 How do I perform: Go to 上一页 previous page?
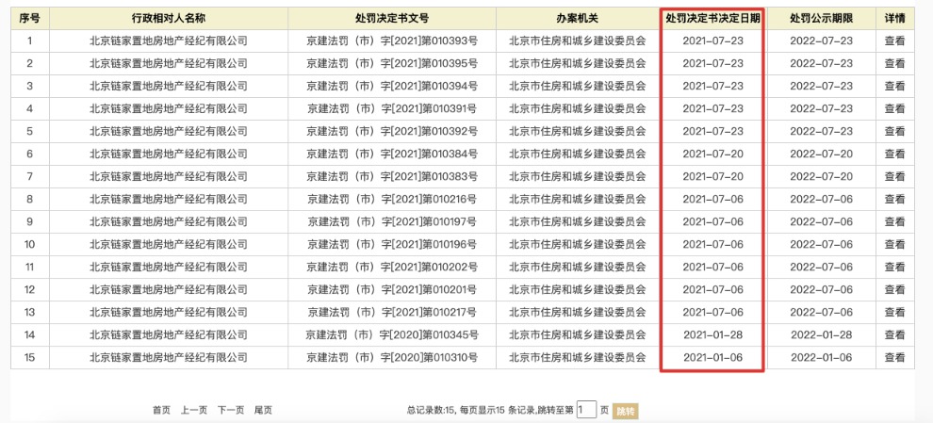[x=194, y=410]
